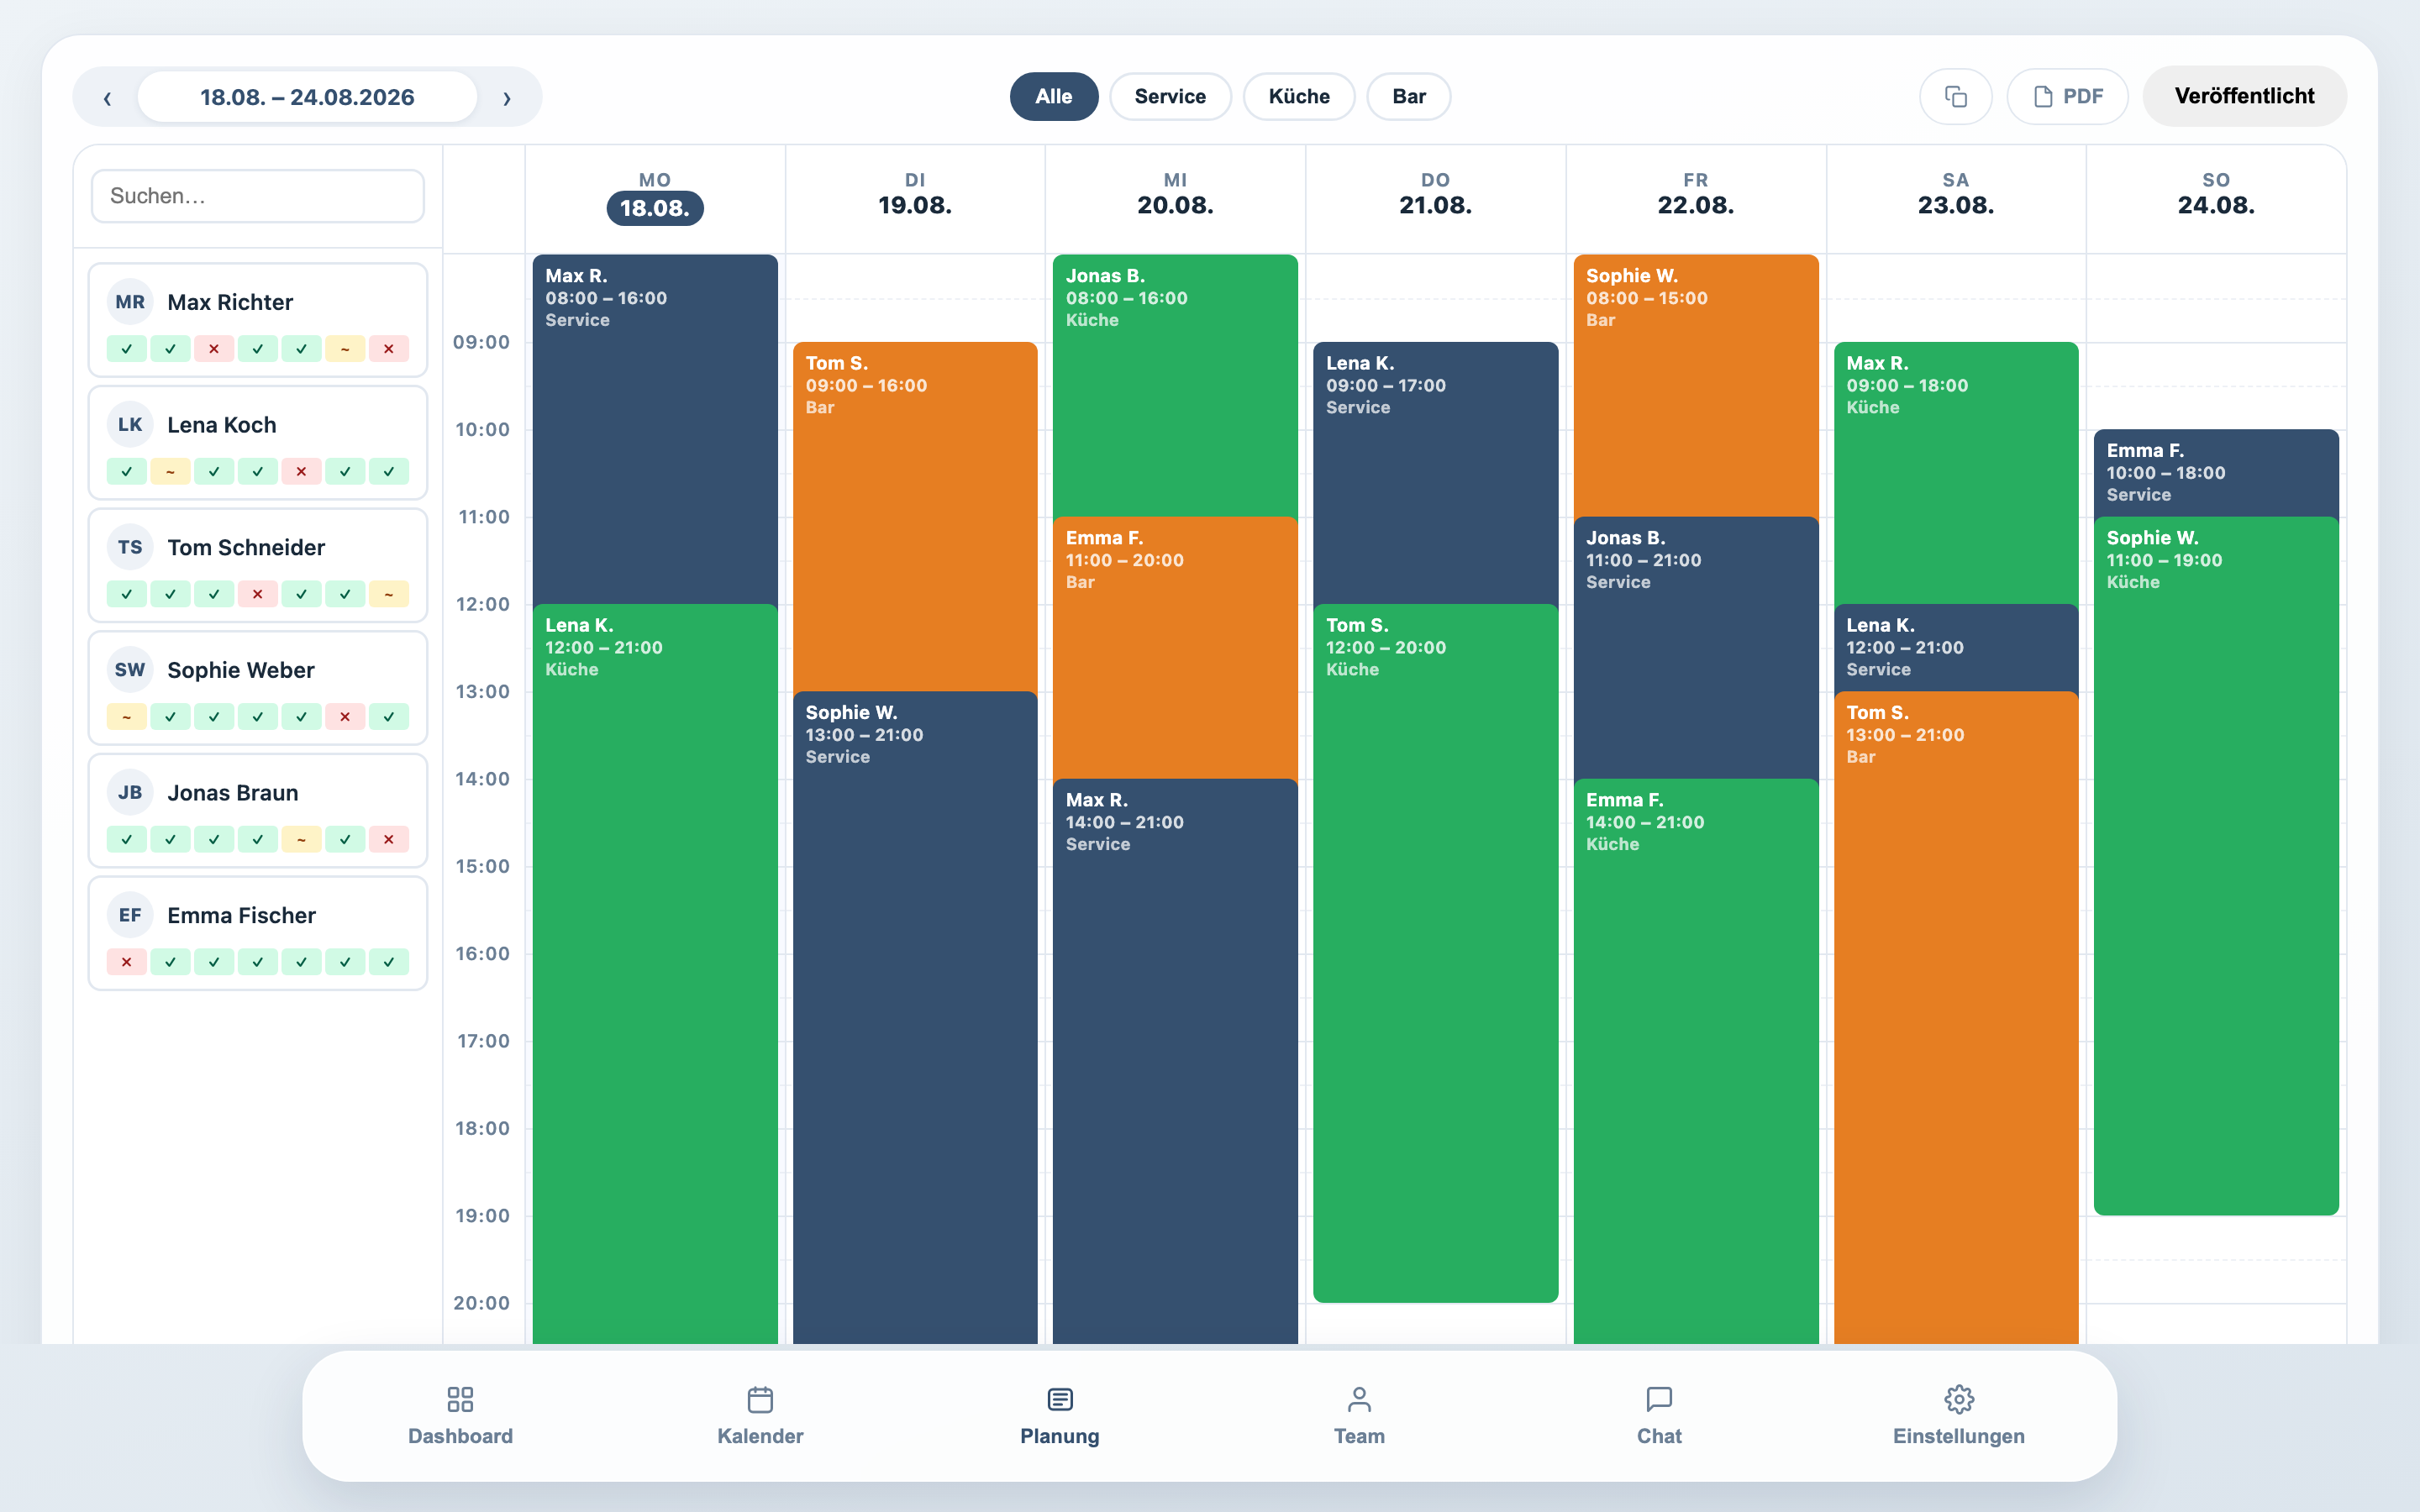The image size is (2420, 1512).
Task: Open Max R. 08:00–16:00 Service shift
Action: [655, 429]
